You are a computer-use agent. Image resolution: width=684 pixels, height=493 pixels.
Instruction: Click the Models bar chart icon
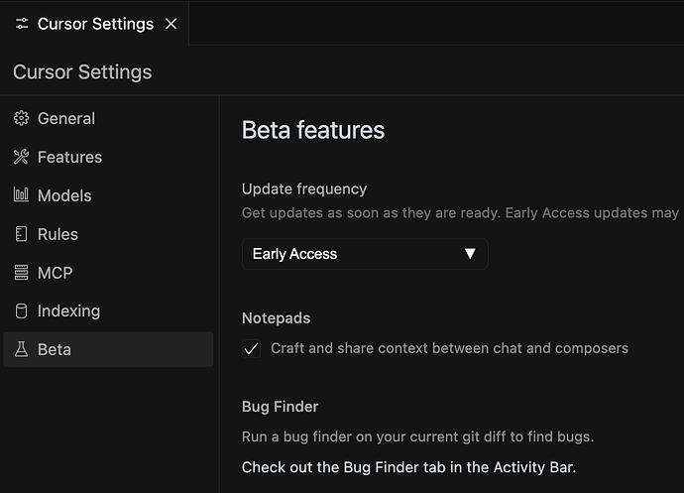pyautogui.click(x=21, y=195)
